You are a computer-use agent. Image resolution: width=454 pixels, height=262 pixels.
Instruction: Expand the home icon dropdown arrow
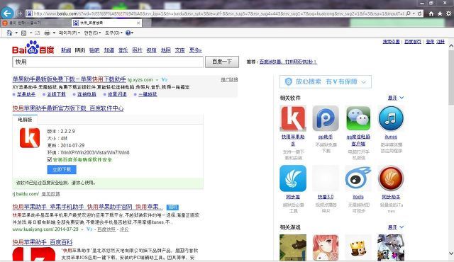click(x=16, y=33)
